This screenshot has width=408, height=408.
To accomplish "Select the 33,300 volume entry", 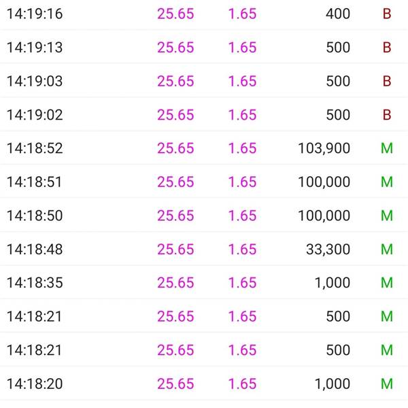I will point(328,250).
